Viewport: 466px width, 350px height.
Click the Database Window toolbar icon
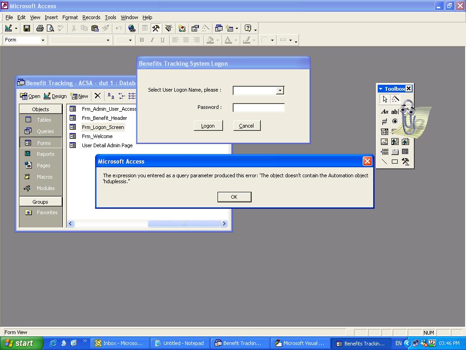tap(219, 28)
